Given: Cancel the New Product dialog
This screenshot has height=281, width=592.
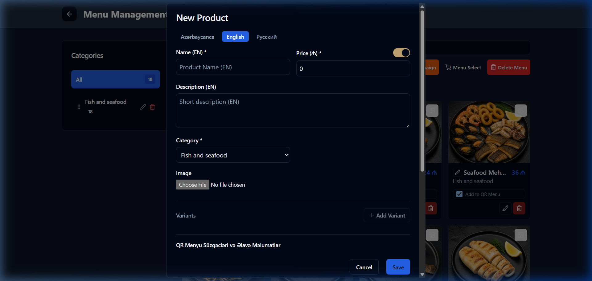Looking at the screenshot, I should (364, 267).
